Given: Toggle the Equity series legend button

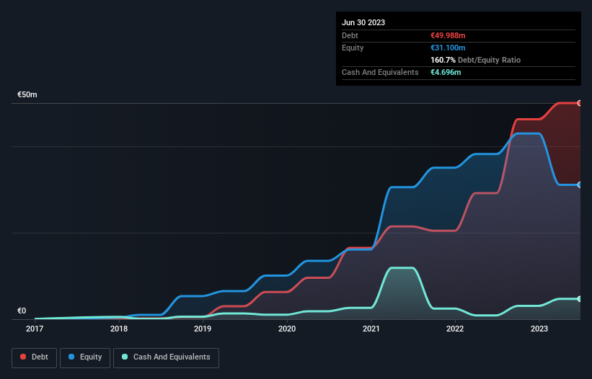Looking at the screenshot, I should [x=85, y=357].
